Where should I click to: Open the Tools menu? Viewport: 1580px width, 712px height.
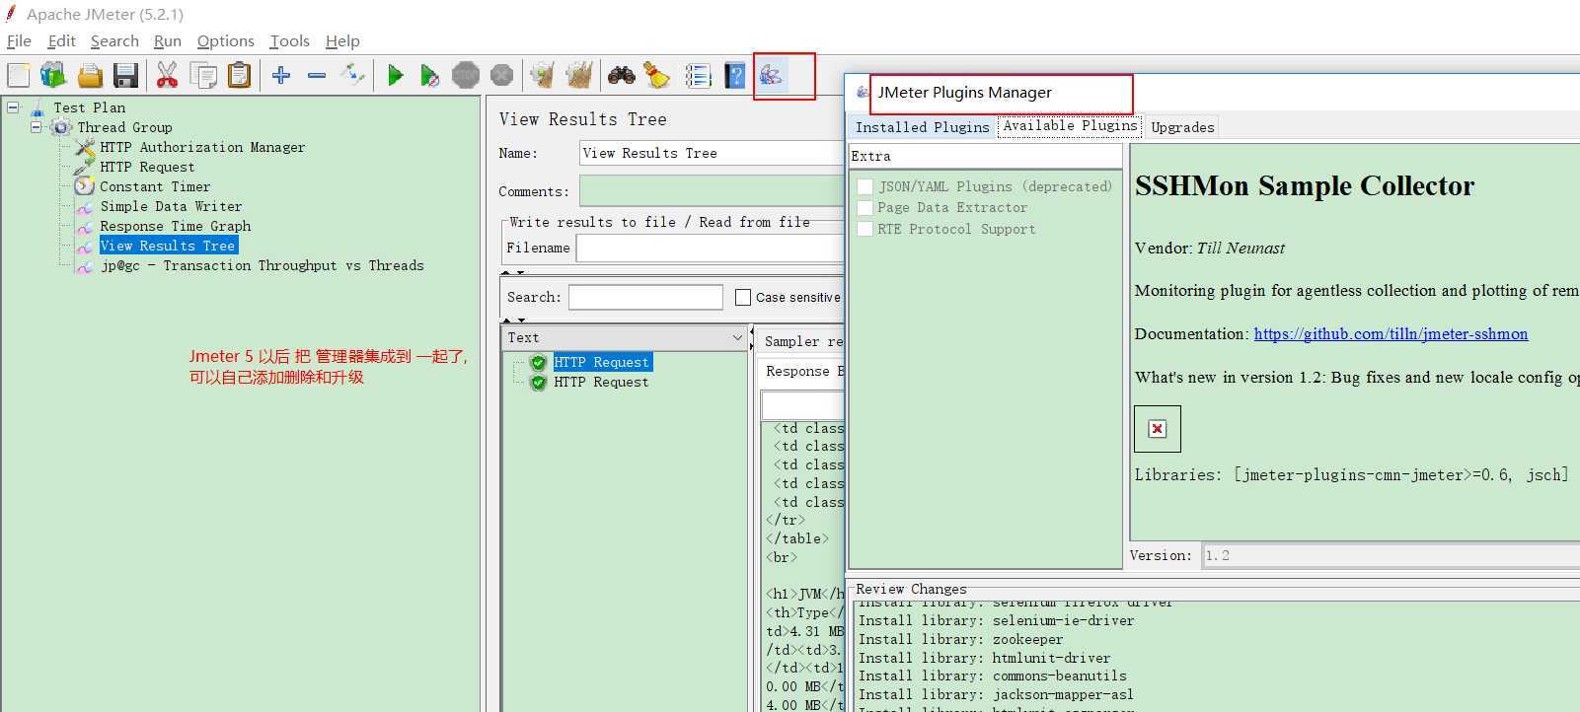click(x=289, y=41)
